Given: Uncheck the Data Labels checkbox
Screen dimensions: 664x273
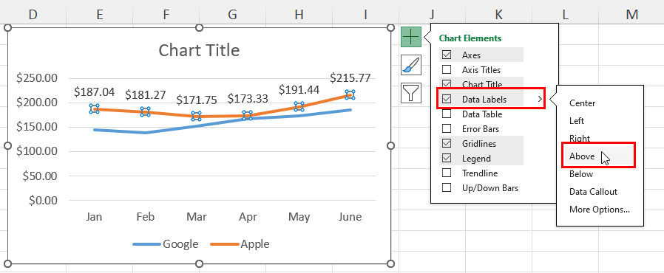Looking at the screenshot, I should pyautogui.click(x=447, y=100).
